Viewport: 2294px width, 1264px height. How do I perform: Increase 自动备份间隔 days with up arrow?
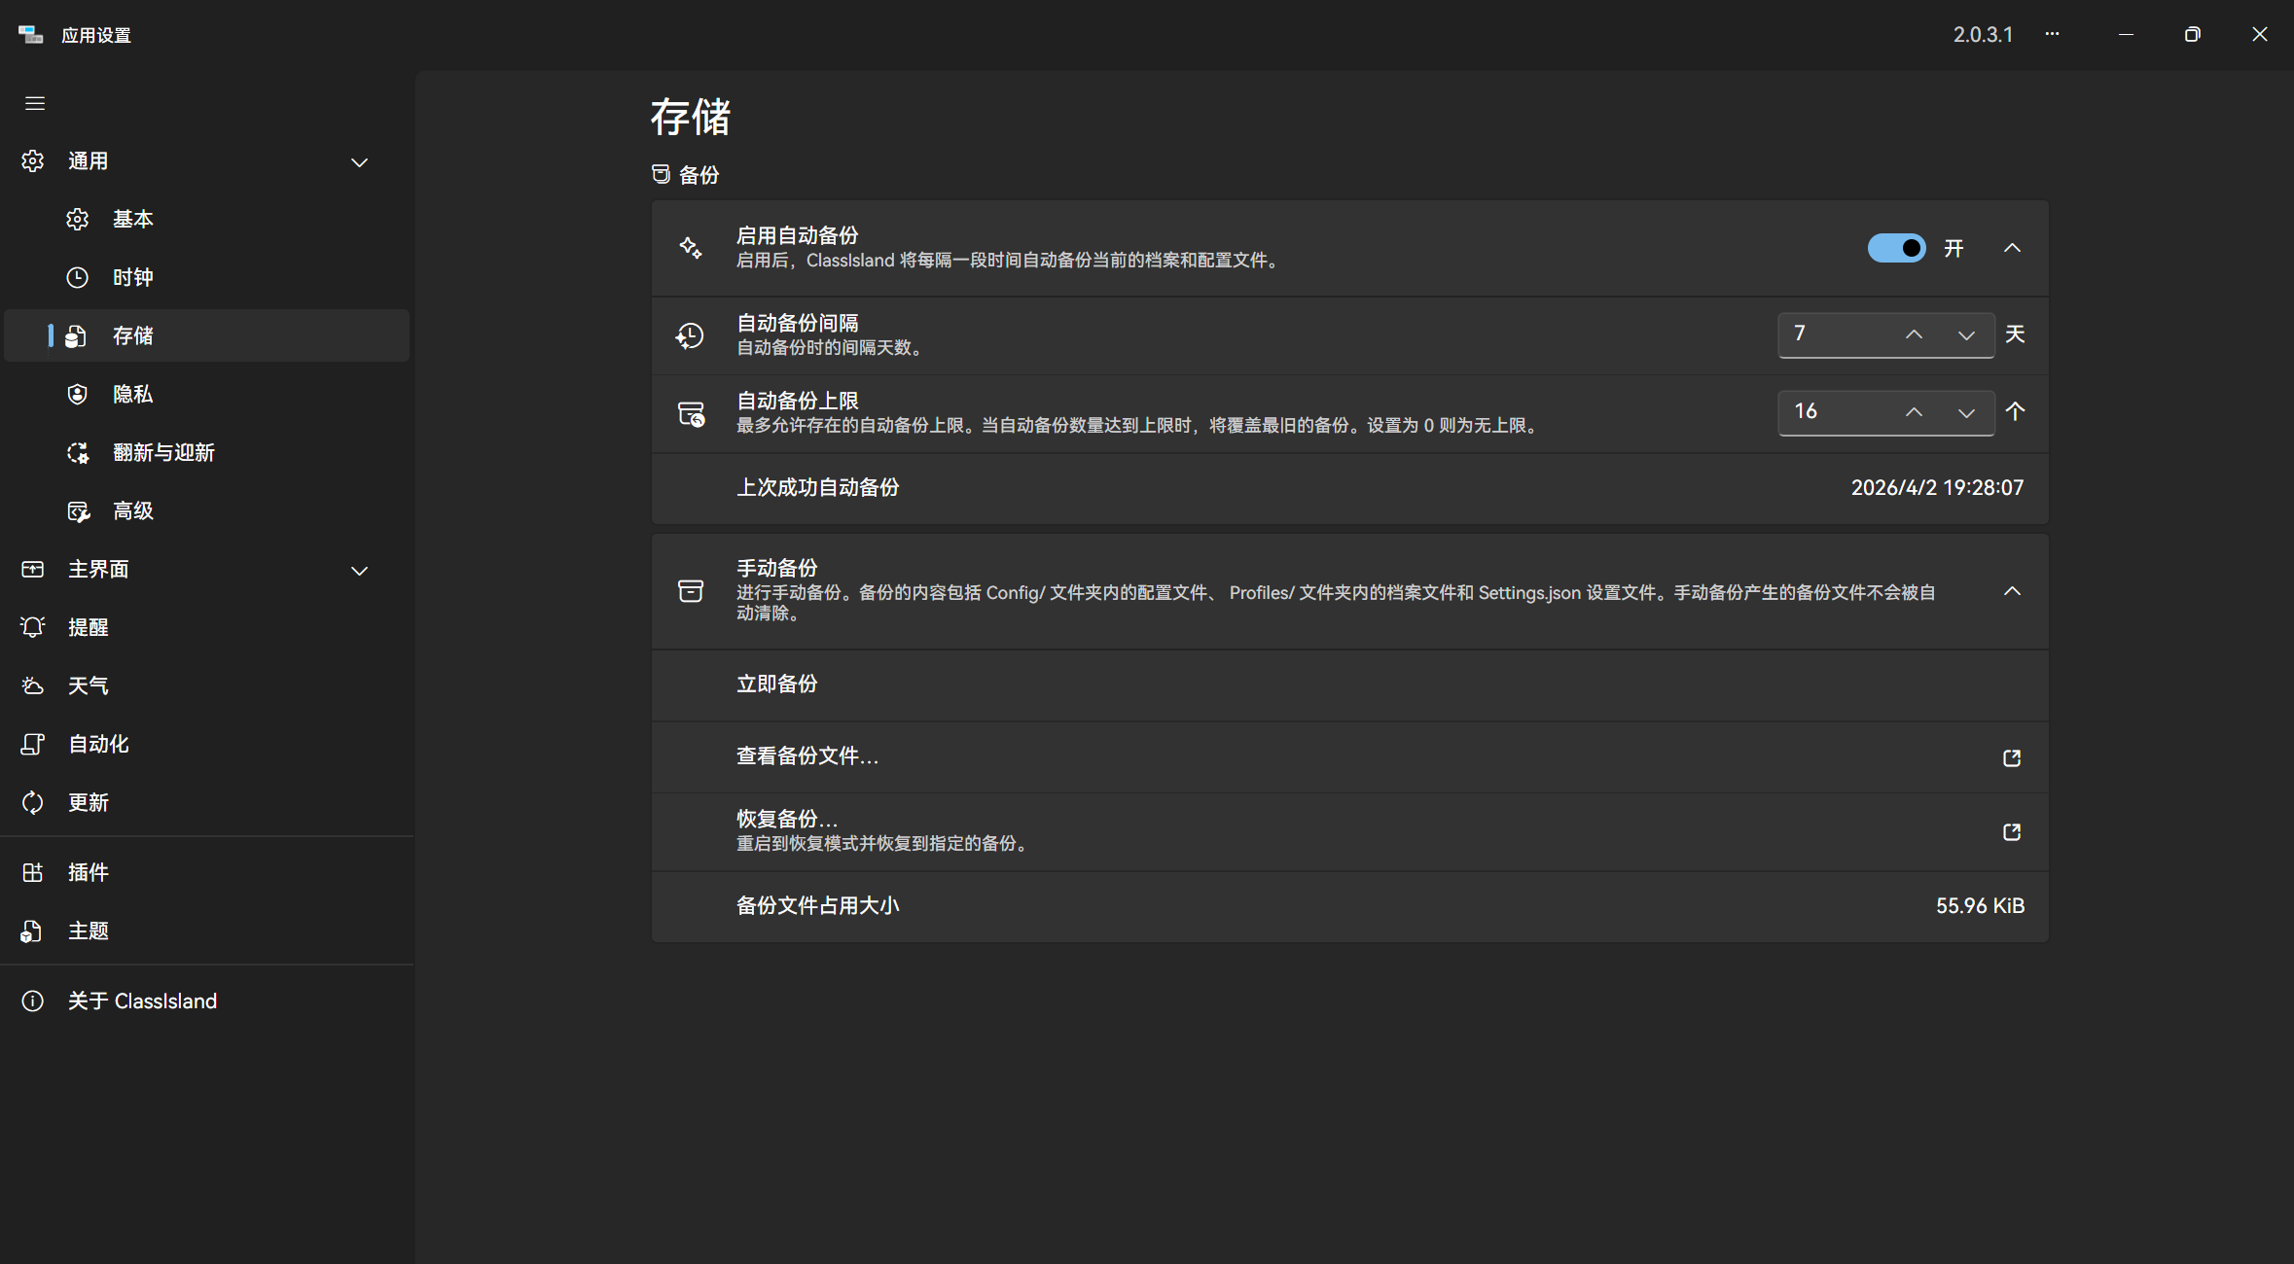1914,334
